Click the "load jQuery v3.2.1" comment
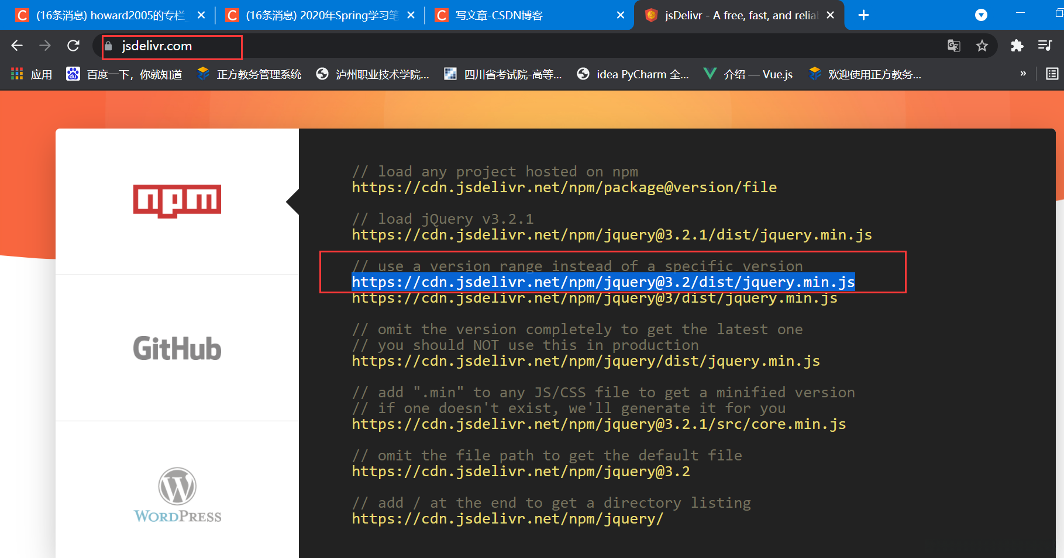This screenshot has height=558, width=1064. click(443, 219)
